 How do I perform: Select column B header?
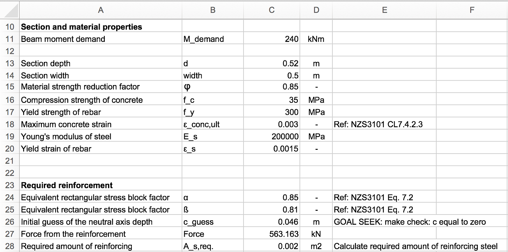[x=213, y=10]
